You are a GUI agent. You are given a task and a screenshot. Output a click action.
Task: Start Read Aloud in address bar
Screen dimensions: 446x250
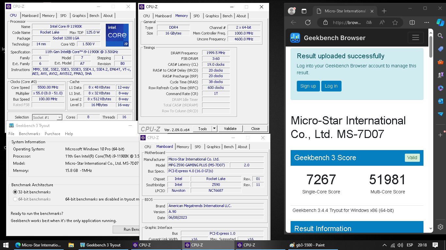(x=382, y=22)
